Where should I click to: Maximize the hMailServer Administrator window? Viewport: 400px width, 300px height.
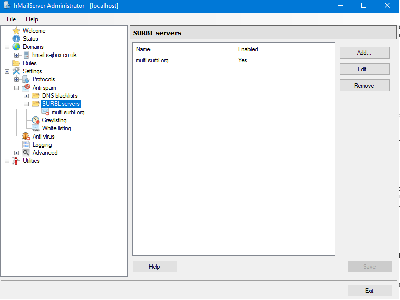click(364, 5)
